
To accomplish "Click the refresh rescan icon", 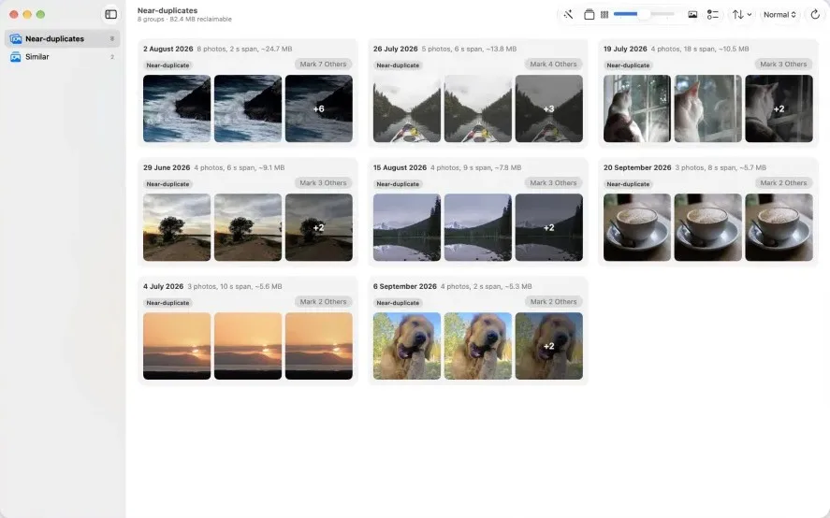I will click(815, 15).
